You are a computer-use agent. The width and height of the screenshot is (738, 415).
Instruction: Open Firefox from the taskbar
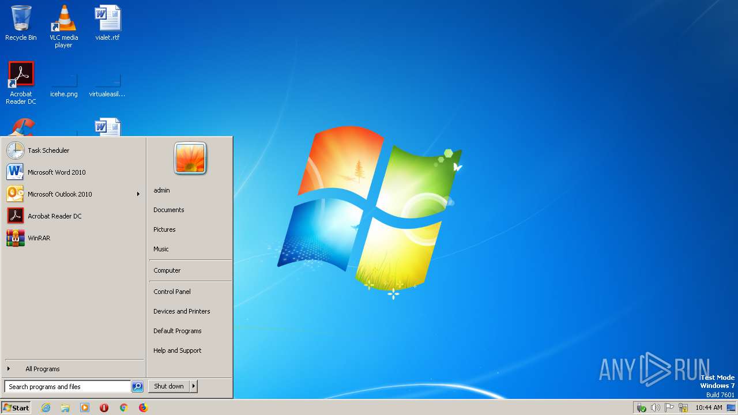pos(143,408)
